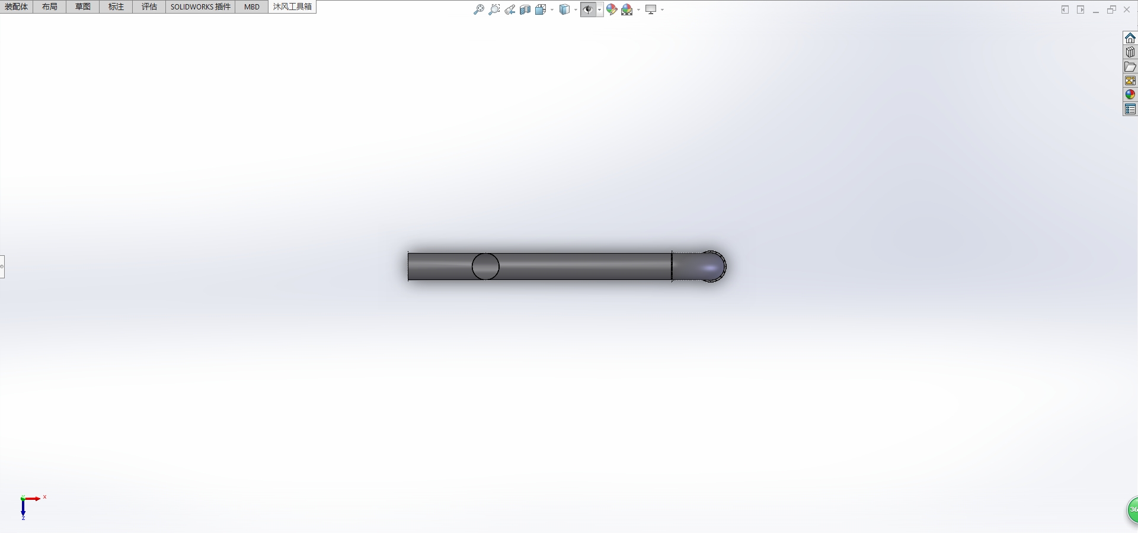Open the 装配体 tab
This screenshot has width=1138, height=533.
(x=16, y=7)
